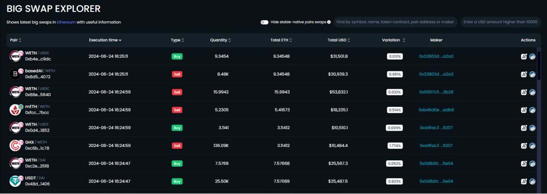Sort table by Execution time
Image resolution: width=547 pixels, height=194 pixels.
tap(105, 40)
